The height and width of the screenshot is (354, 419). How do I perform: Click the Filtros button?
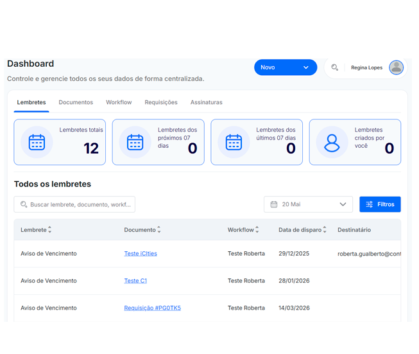coord(380,204)
